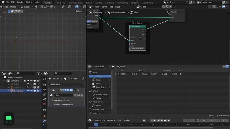This screenshot has width=230, height=129.
Task: Switch to Shading workspace tab
Action: [x=99, y=3]
